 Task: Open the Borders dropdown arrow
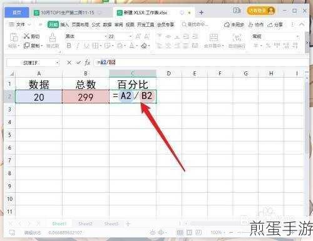tap(101, 46)
